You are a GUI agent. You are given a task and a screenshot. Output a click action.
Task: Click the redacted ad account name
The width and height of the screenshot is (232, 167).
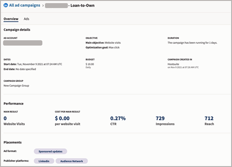click(x=22, y=43)
